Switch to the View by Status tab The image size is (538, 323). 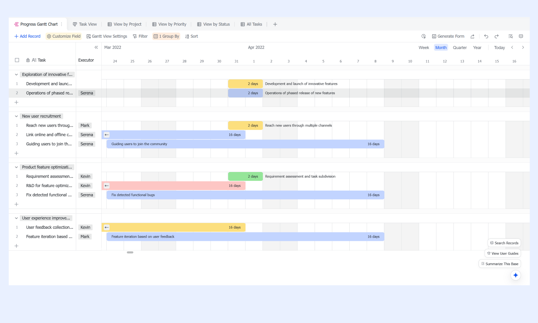click(x=213, y=24)
